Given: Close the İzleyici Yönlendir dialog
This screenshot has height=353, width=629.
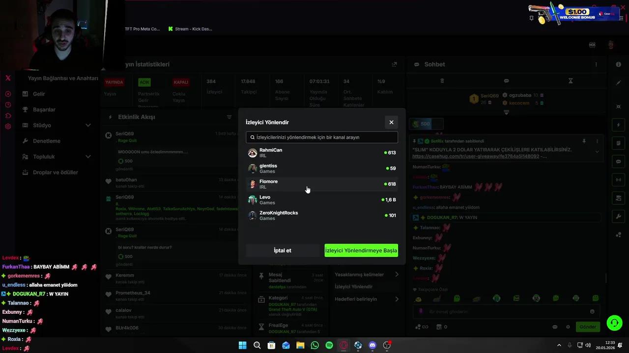Looking at the screenshot, I should point(391,122).
